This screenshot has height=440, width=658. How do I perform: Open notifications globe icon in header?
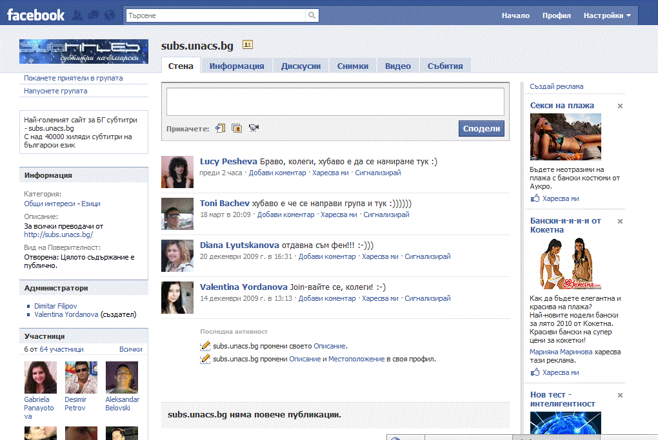click(109, 15)
